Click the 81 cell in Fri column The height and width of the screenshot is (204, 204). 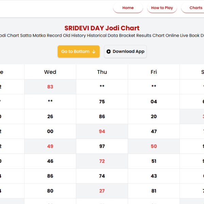click(x=154, y=191)
